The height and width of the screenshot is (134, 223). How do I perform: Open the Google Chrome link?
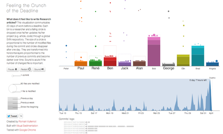[28, 130]
